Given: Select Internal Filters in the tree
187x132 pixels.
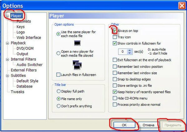Looking at the screenshot, I should 23,59.
